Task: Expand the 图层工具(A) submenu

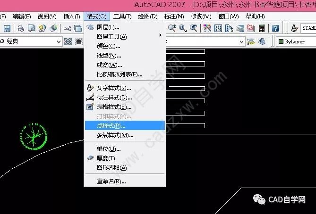Action: click(125, 36)
